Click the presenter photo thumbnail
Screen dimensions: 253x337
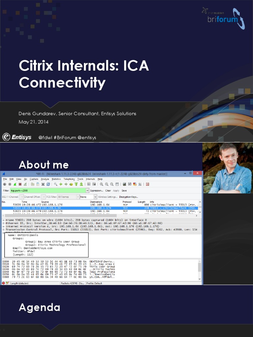coord(227,168)
